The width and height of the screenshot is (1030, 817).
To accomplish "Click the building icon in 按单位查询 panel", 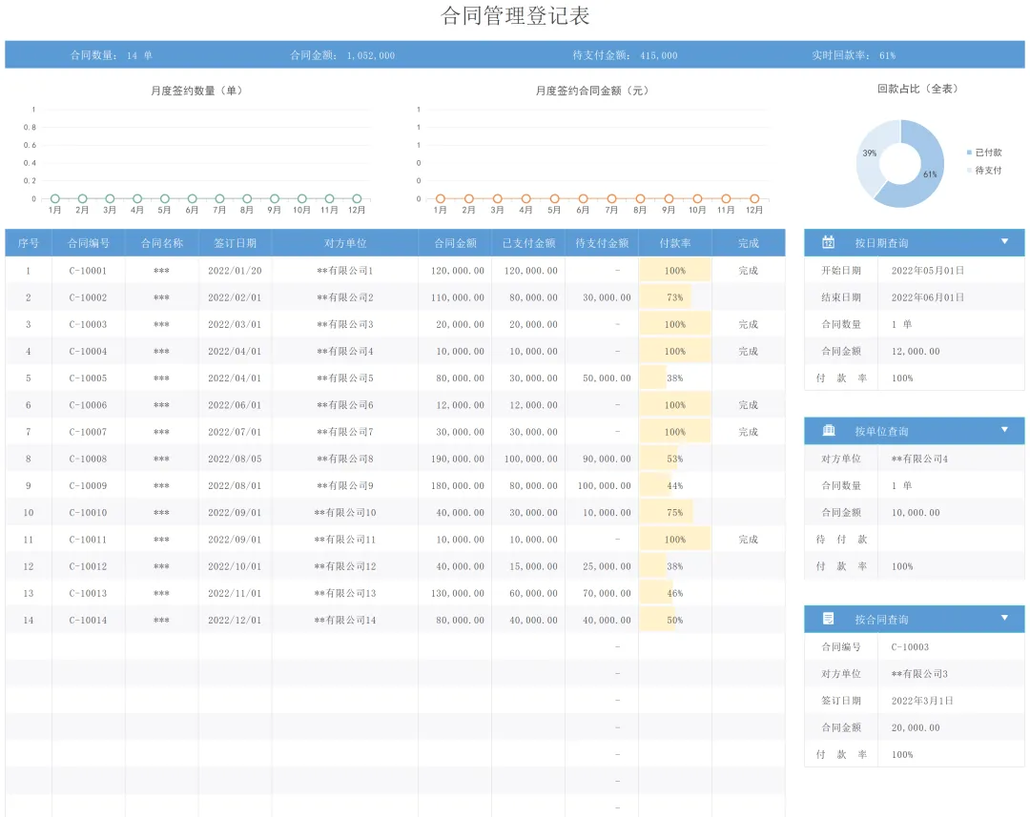I will tap(829, 430).
